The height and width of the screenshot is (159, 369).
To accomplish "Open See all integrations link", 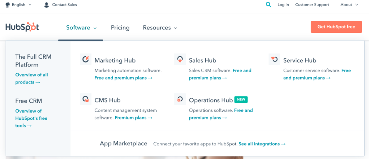I will point(262,144).
